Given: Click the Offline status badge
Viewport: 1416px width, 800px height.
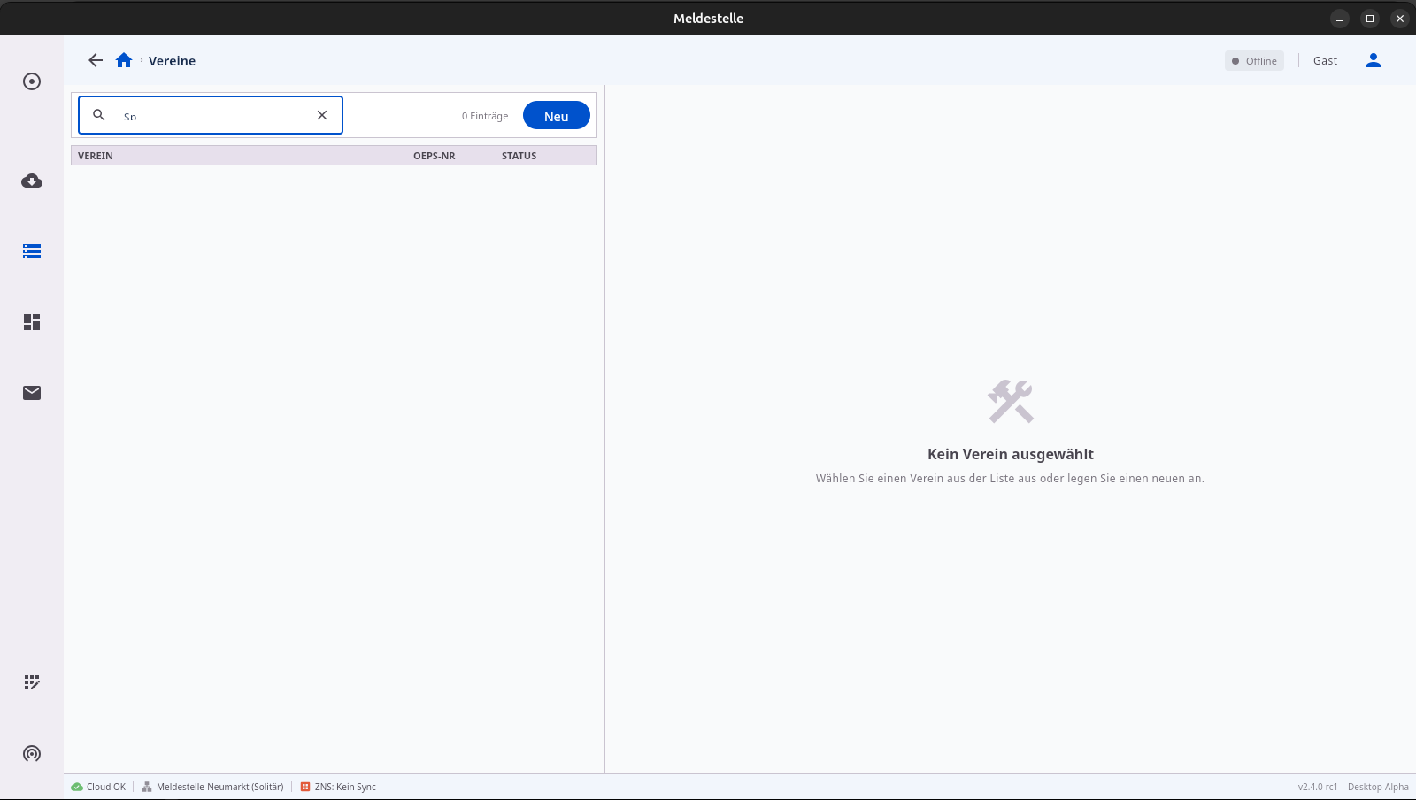Looking at the screenshot, I should pyautogui.click(x=1254, y=61).
